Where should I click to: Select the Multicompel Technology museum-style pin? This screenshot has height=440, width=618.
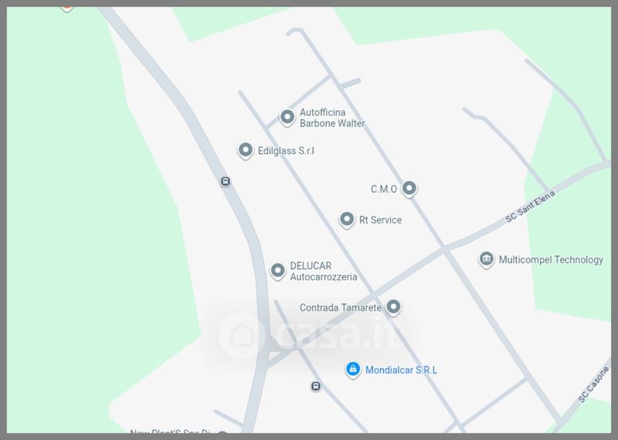tap(487, 260)
